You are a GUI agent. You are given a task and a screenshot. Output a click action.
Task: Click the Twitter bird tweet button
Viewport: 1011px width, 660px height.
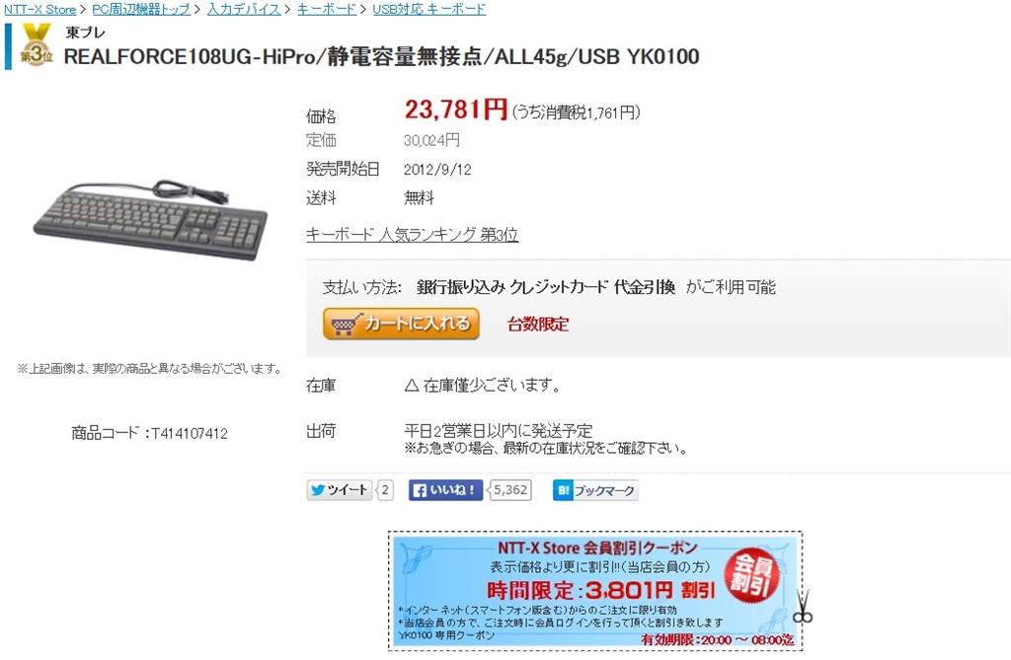[340, 490]
